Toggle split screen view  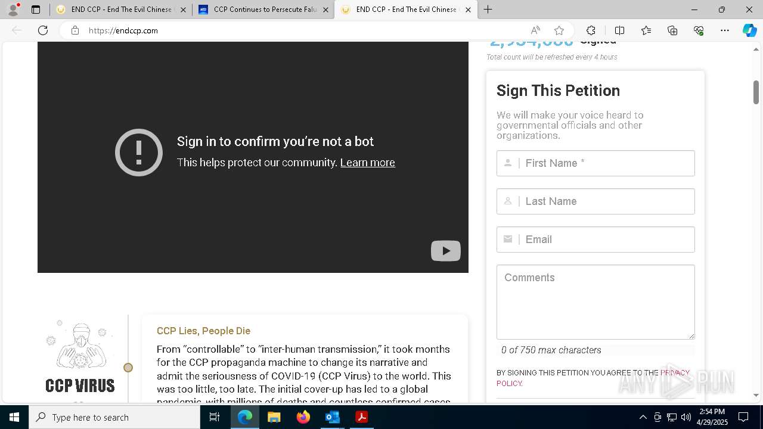[x=619, y=30]
